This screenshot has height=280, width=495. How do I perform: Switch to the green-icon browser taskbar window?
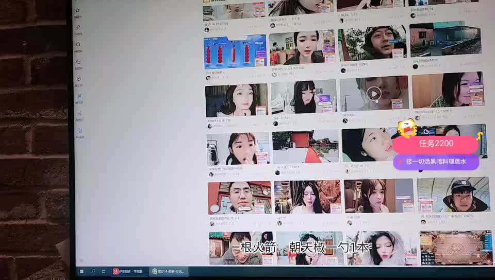pyautogui.click(x=169, y=271)
